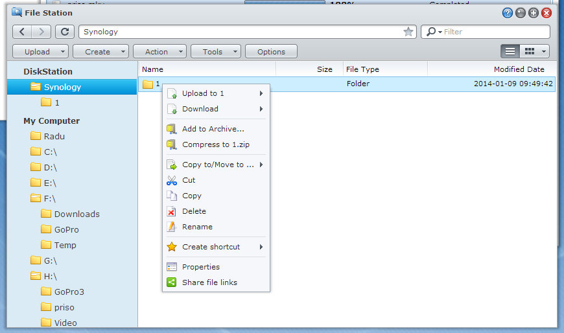Open the view mode dropdown arrow
This screenshot has width=564, height=333.
(x=544, y=51)
